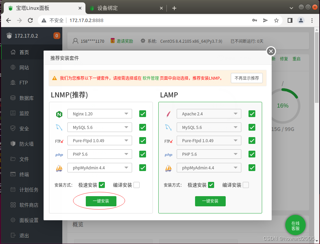This screenshot has width=320, height=244.
Task: Enable 编译安装 checkbox under LAMP
Action: coord(246,185)
